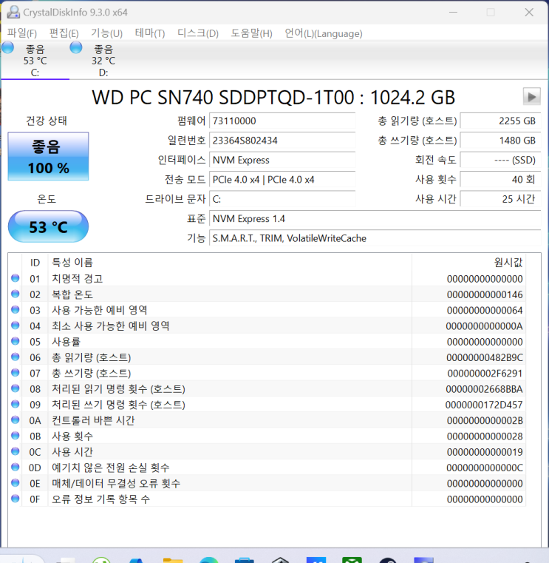This screenshot has width=549, height=563.
Task: Click the 원시값 column header
Action: point(468,263)
